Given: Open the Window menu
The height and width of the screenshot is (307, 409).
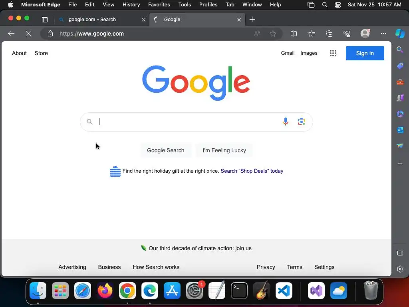Looking at the screenshot, I should pos(252,5).
